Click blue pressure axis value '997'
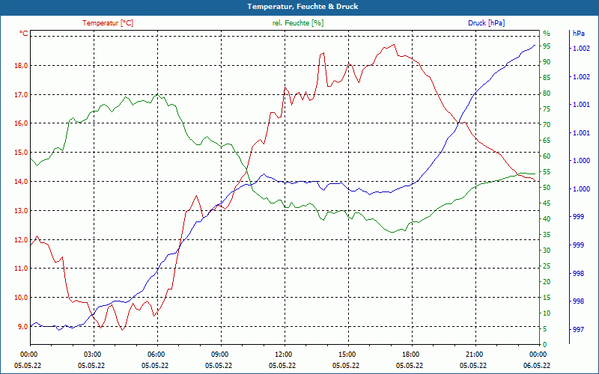This screenshot has width=599, height=374. pyautogui.click(x=578, y=329)
